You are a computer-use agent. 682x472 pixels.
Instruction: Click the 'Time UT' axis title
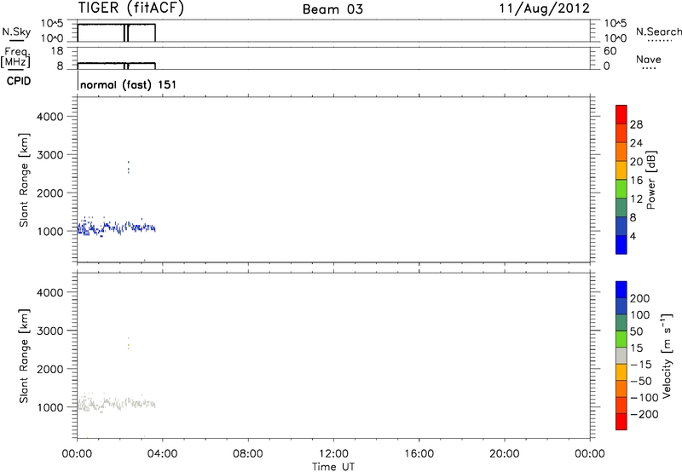(333, 467)
